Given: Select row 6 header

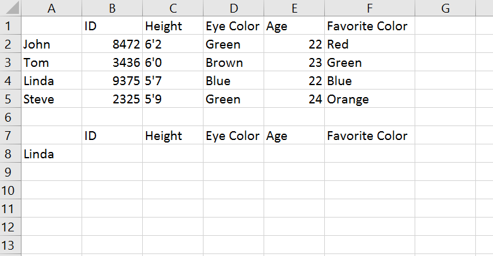Looking at the screenshot, I should [10, 117].
